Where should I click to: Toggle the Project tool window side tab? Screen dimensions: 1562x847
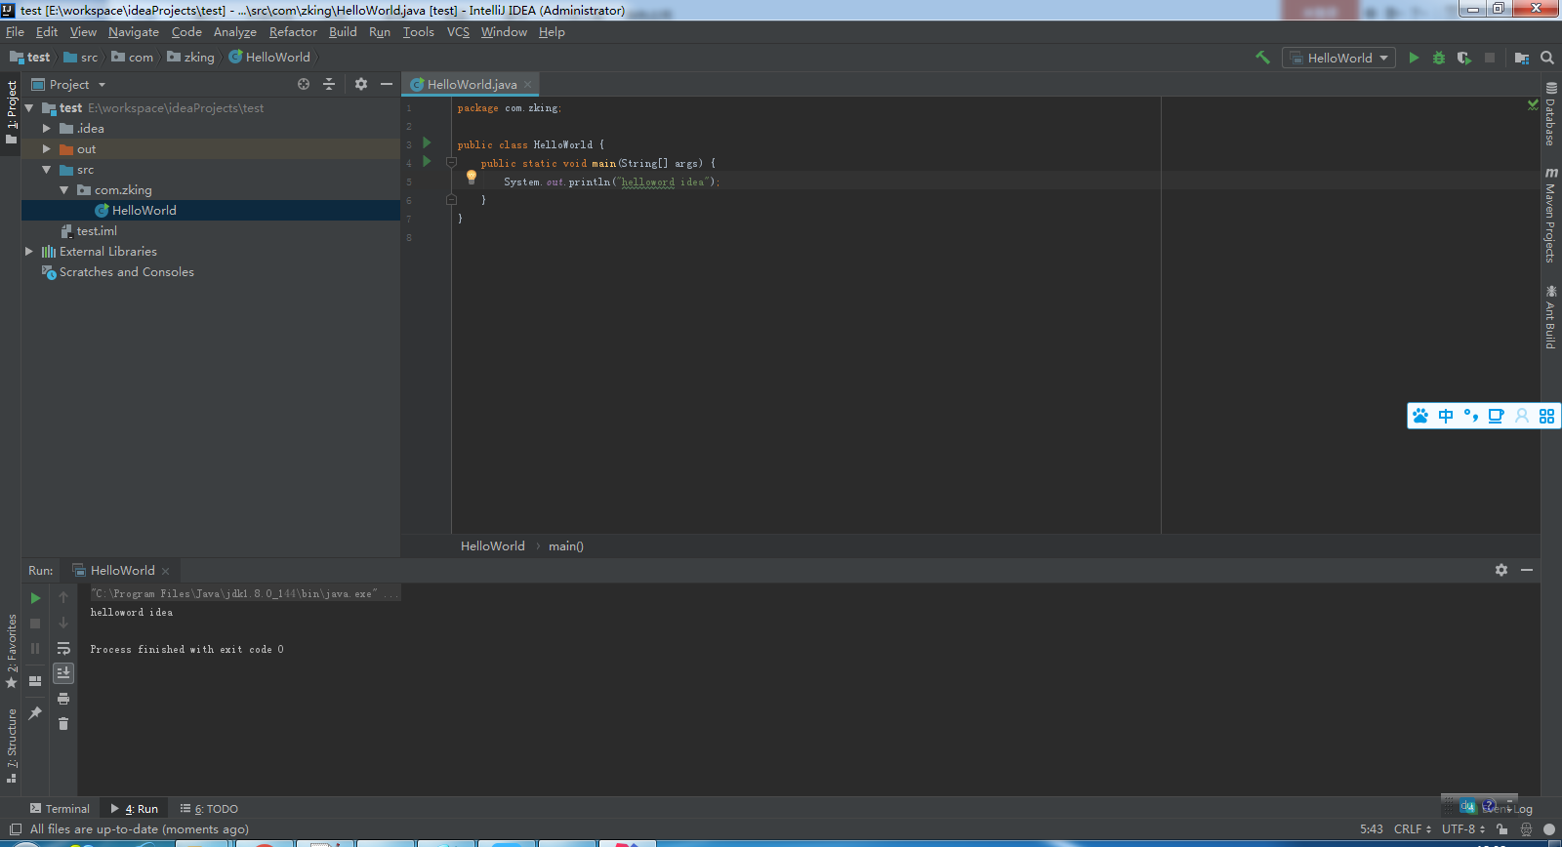12,110
